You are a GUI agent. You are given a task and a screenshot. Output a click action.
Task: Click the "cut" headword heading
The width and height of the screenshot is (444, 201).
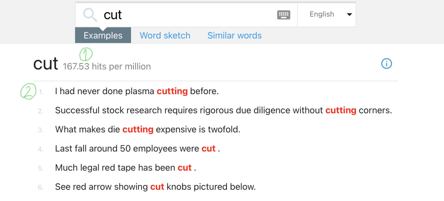46,64
